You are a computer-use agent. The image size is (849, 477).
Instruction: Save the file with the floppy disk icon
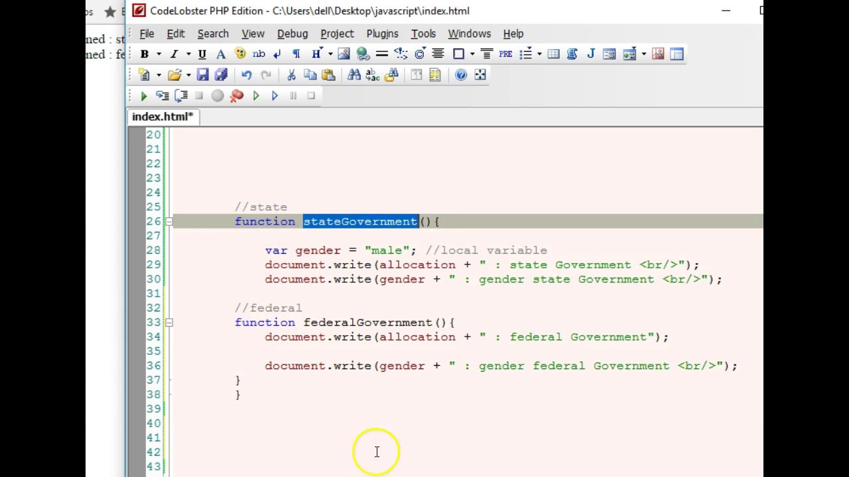[203, 75]
